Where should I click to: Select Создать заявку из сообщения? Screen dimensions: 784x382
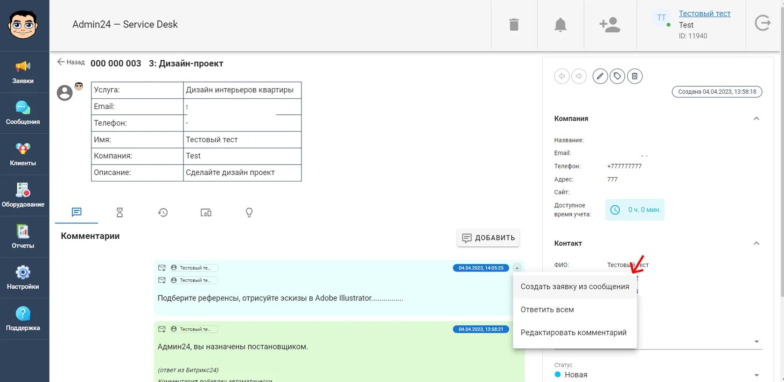(575, 286)
